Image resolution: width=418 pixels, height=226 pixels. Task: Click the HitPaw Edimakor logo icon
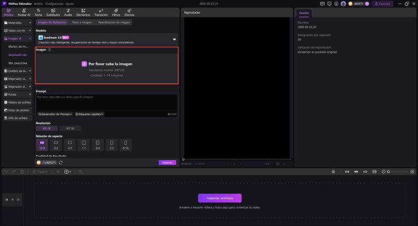pos(4,4)
